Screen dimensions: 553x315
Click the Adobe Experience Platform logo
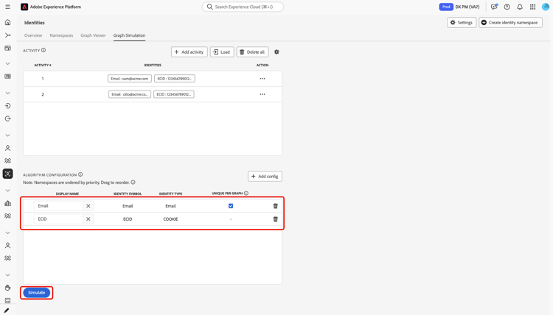click(24, 7)
